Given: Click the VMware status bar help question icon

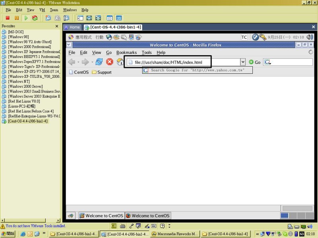Looking at the screenshot, I should pos(162,226).
